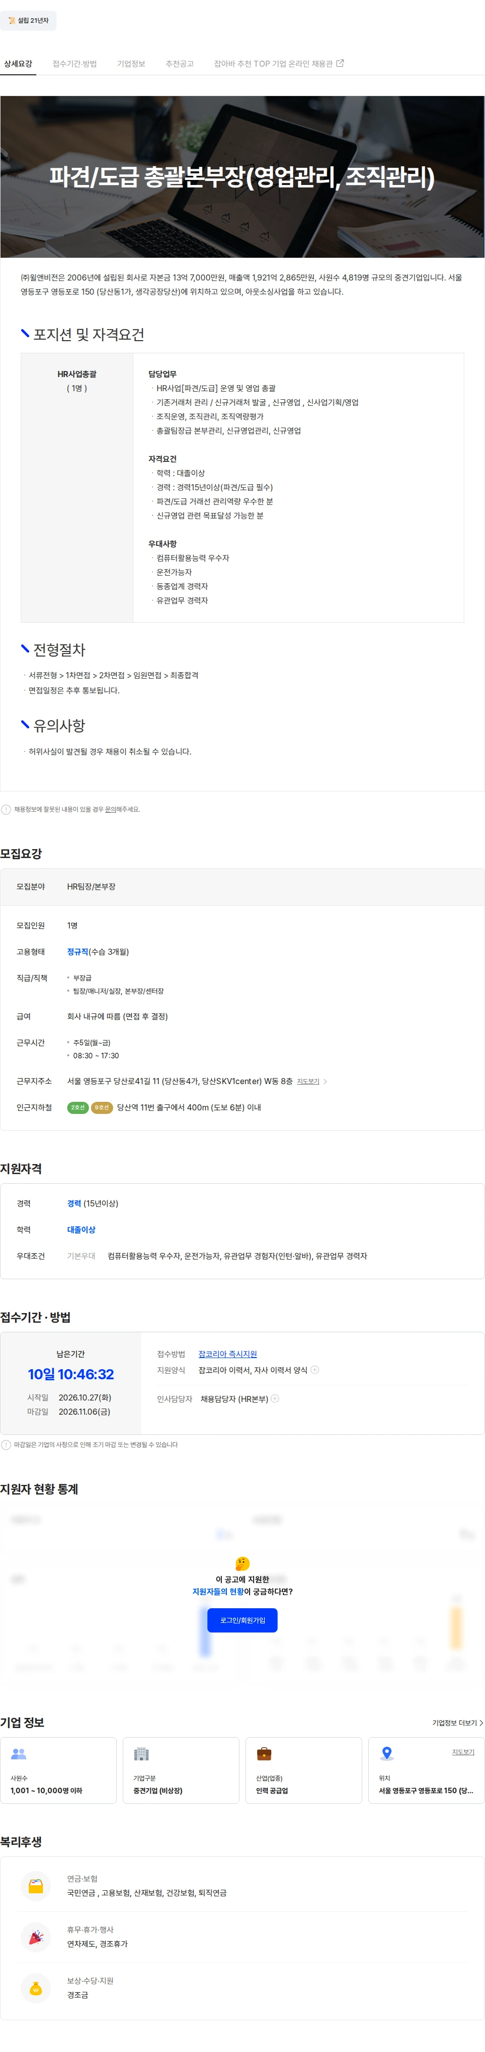Click 연차제도, 경조휴가 text
Image resolution: width=485 pixels, height=2052 pixels.
97,1944
